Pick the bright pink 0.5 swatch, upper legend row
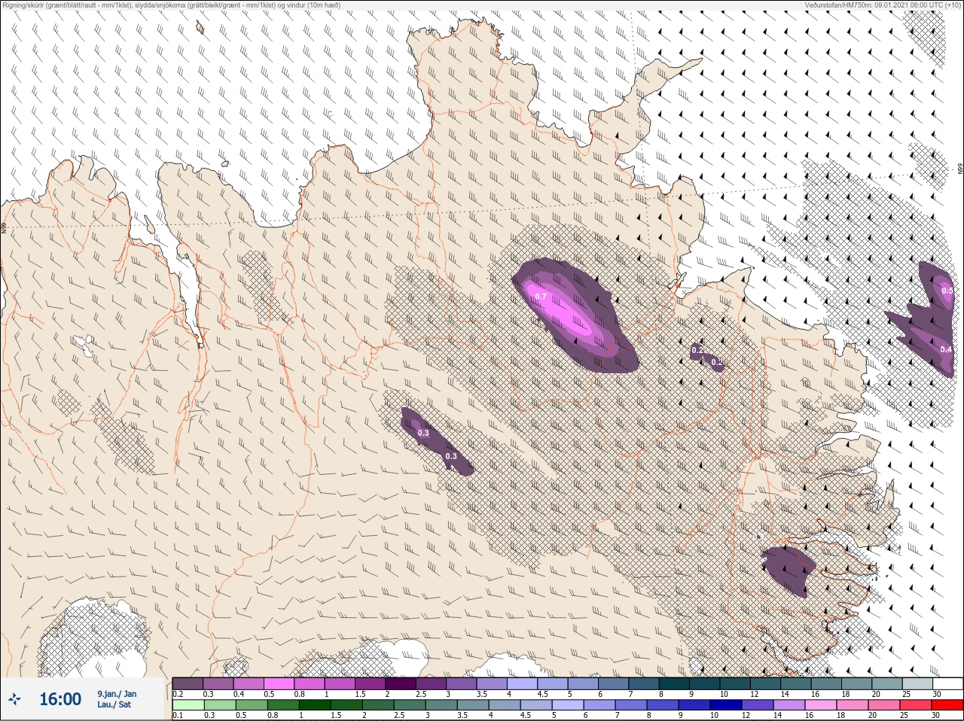This screenshot has height=721, width=964. [279, 683]
